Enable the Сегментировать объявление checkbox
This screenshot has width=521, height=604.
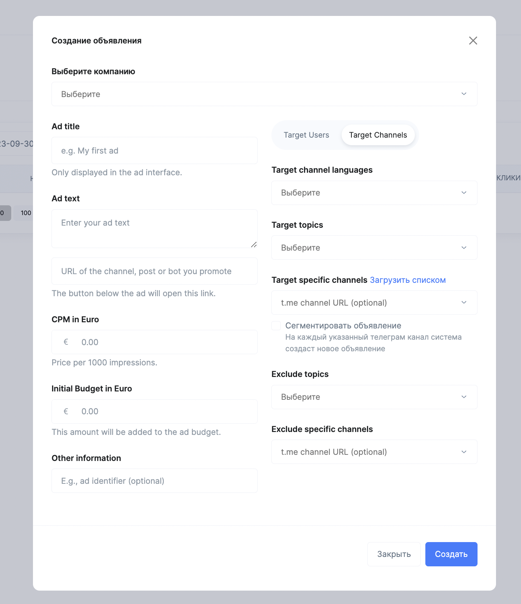coord(276,326)
